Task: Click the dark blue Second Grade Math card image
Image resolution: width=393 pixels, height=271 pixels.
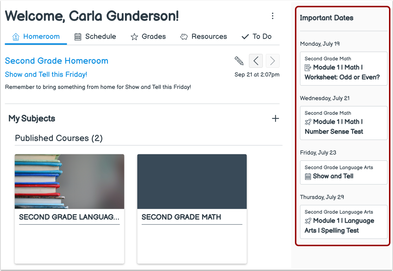Action: 192,182
